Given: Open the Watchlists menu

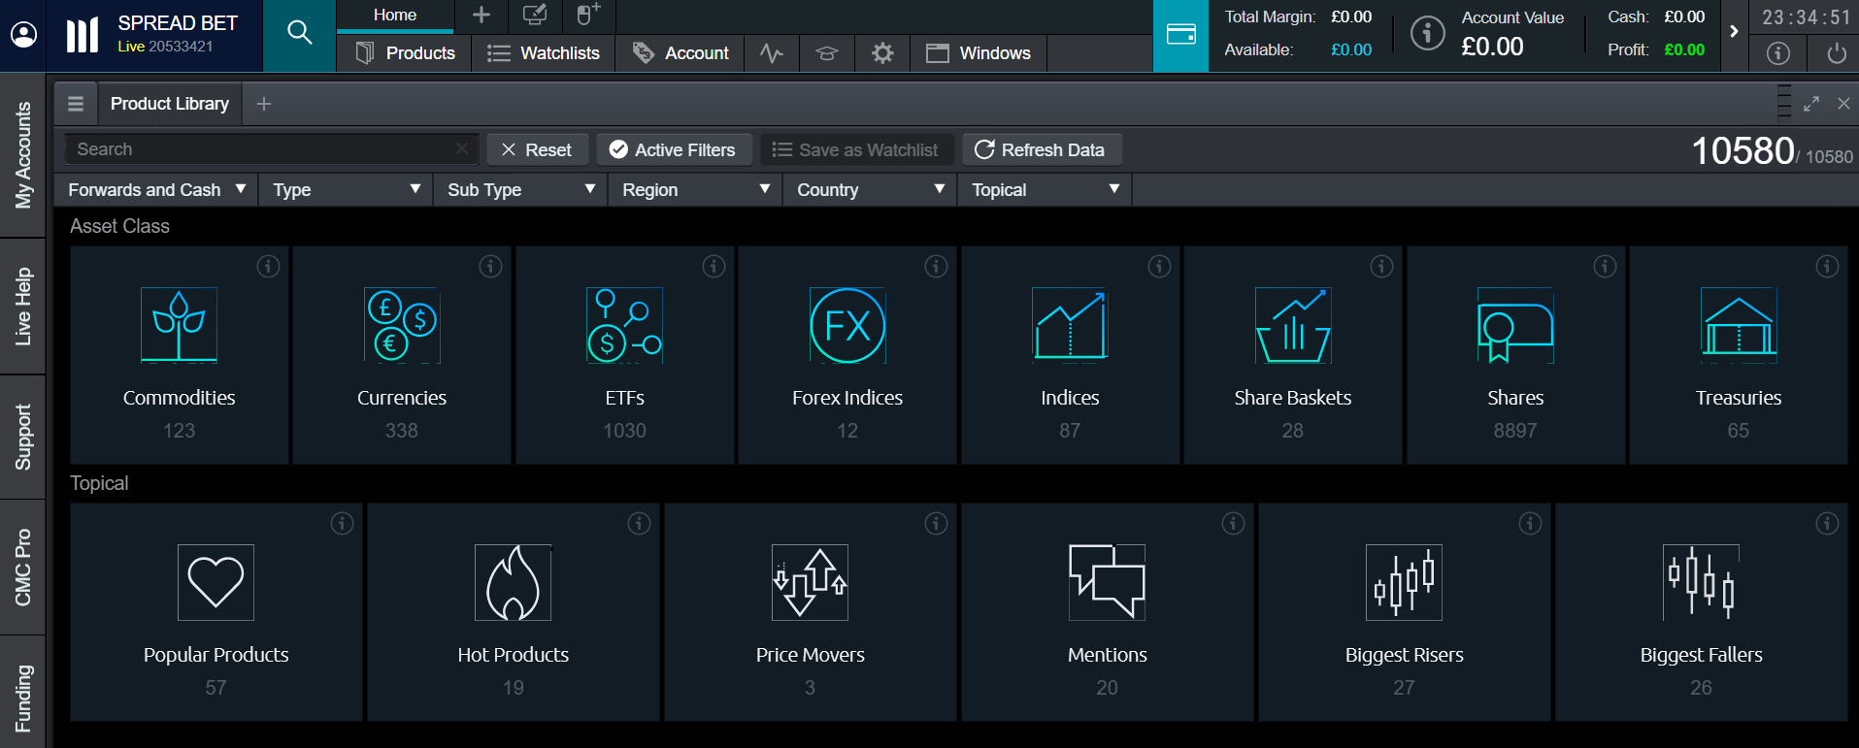Looking at the screenshot, I should click(x=544, y=53).
